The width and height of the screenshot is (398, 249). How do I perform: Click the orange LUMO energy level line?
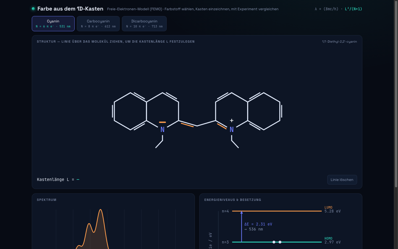click(277, 211)
